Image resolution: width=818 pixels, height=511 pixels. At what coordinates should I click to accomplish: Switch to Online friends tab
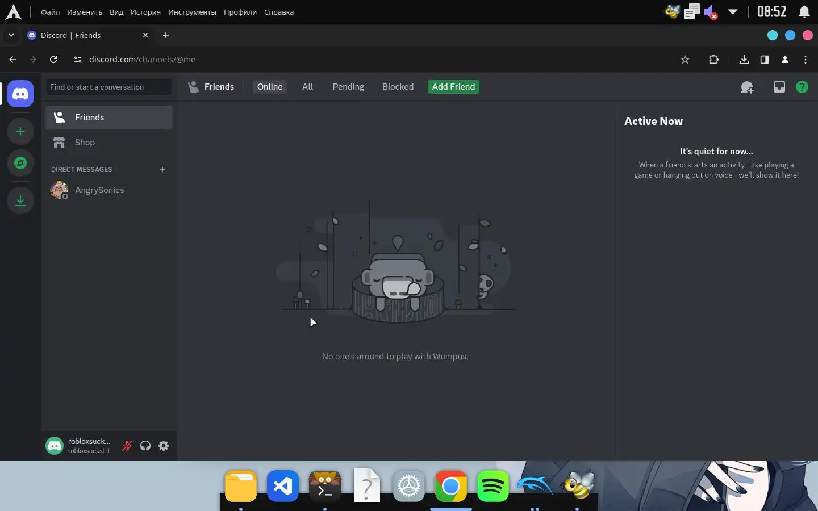click(x=270, y=87)
